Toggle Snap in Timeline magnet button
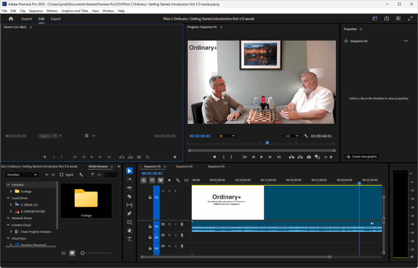The image size is (418, 268). (x=152, y=180)
